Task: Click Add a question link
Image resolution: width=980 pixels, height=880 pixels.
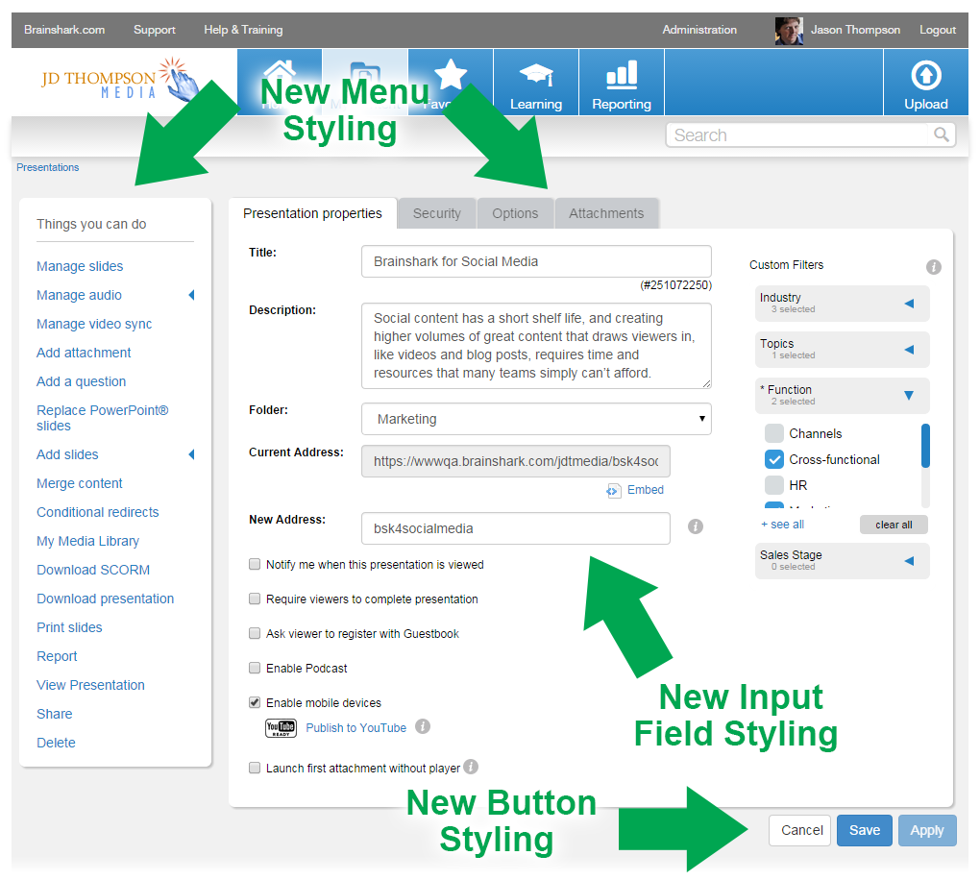Action: pyautogui.click(x=81, y=381)
